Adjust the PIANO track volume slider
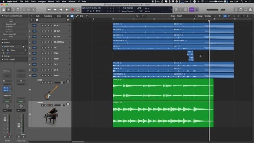 (60, 105)
